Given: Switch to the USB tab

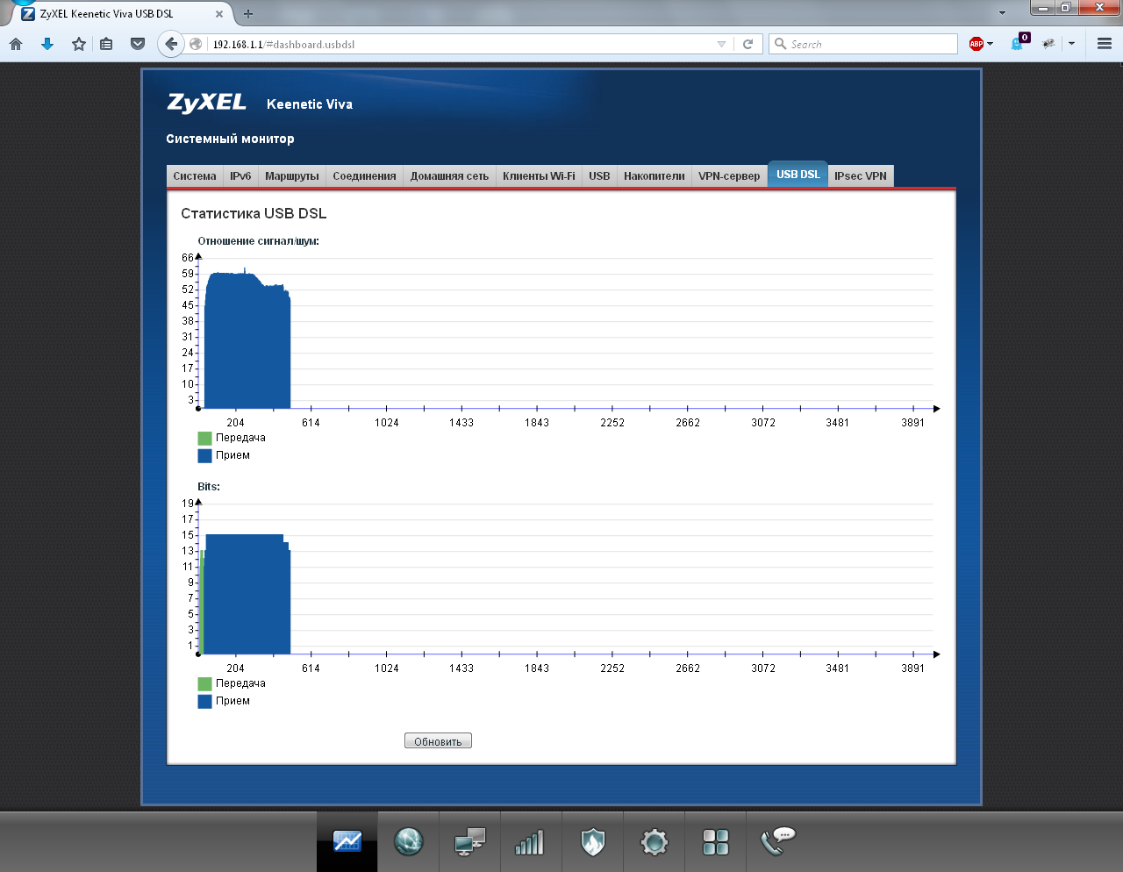Looking at the screenshot, I should tap(599, 176).
